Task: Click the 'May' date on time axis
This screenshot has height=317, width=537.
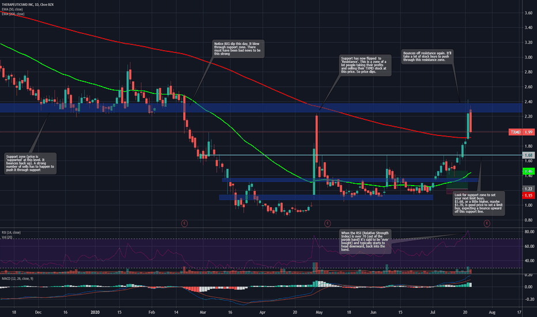Action: (319, 312)
